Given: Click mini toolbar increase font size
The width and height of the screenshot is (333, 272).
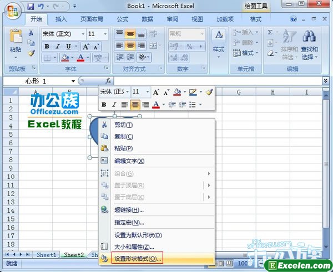Looking at the screenshot, I should click(x=156, y=92).
